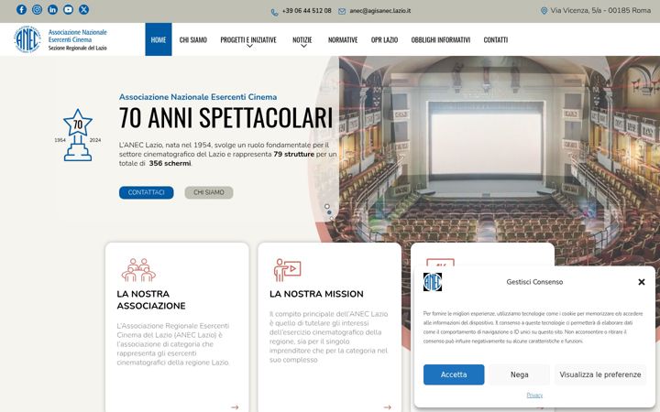Open the Privacy link in consent dialog
The image size is (660, 412).
[534, 396]
